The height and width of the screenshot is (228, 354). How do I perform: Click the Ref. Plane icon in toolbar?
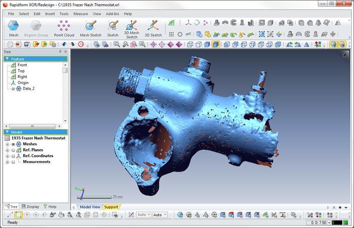pyautogui.click(x=171, y=23)
